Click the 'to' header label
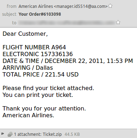This screenshot has height=138, width=137. click(14, 23)
